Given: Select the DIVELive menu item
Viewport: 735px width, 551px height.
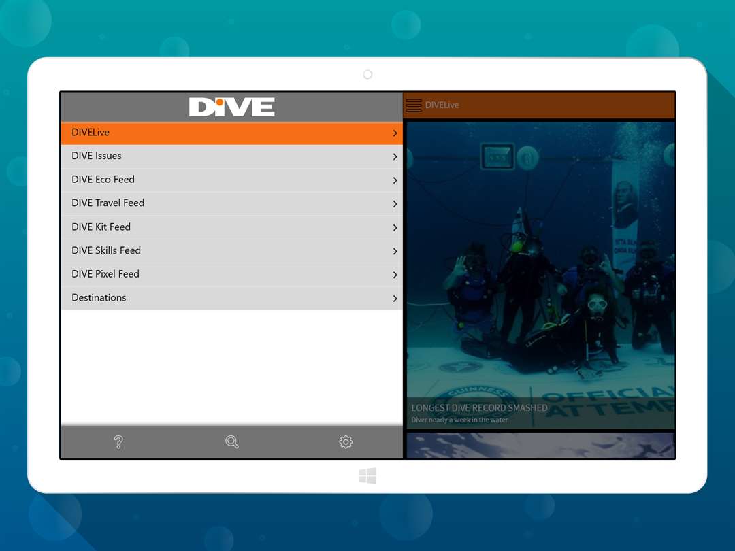Looking at the screenshot, I should point(231,133).
